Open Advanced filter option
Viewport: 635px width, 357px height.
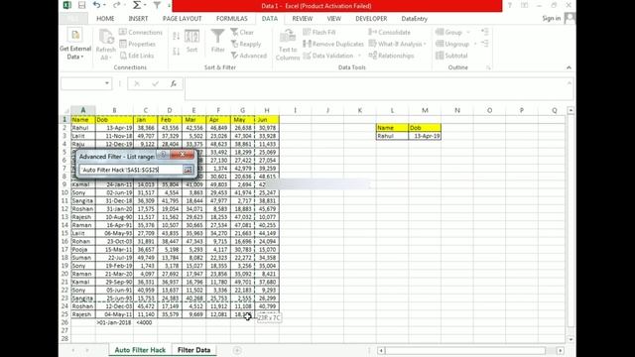[x=249, y=56]
